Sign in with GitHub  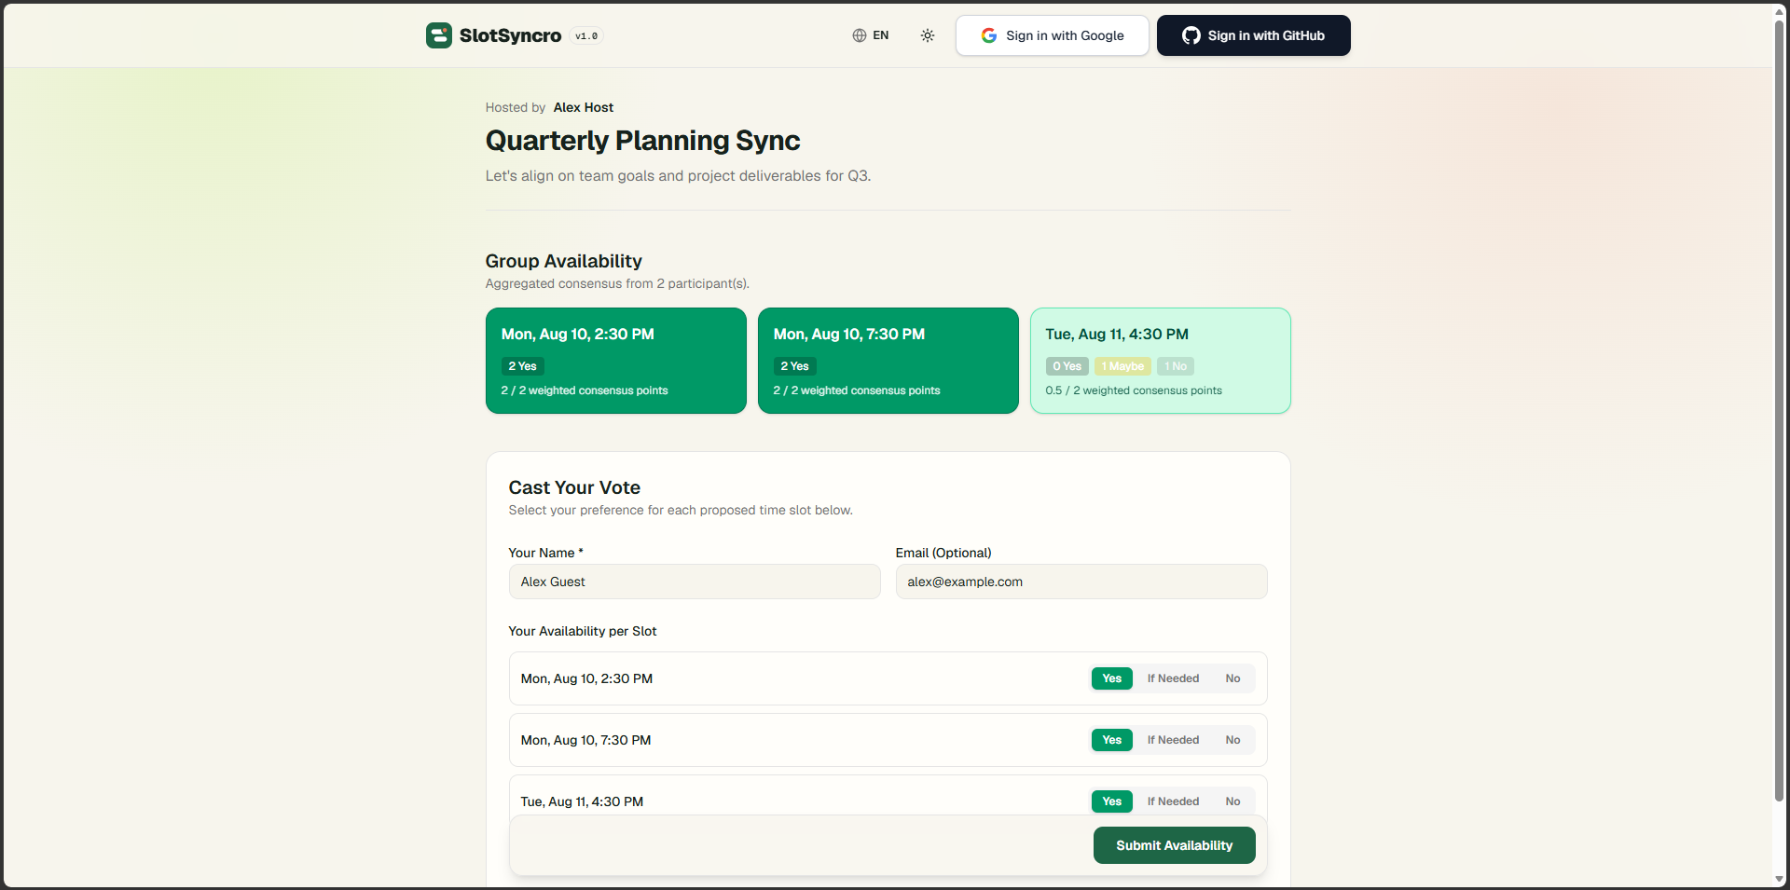(1254, 35)
